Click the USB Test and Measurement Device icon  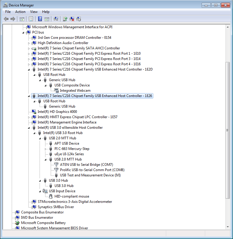(56, 175)
